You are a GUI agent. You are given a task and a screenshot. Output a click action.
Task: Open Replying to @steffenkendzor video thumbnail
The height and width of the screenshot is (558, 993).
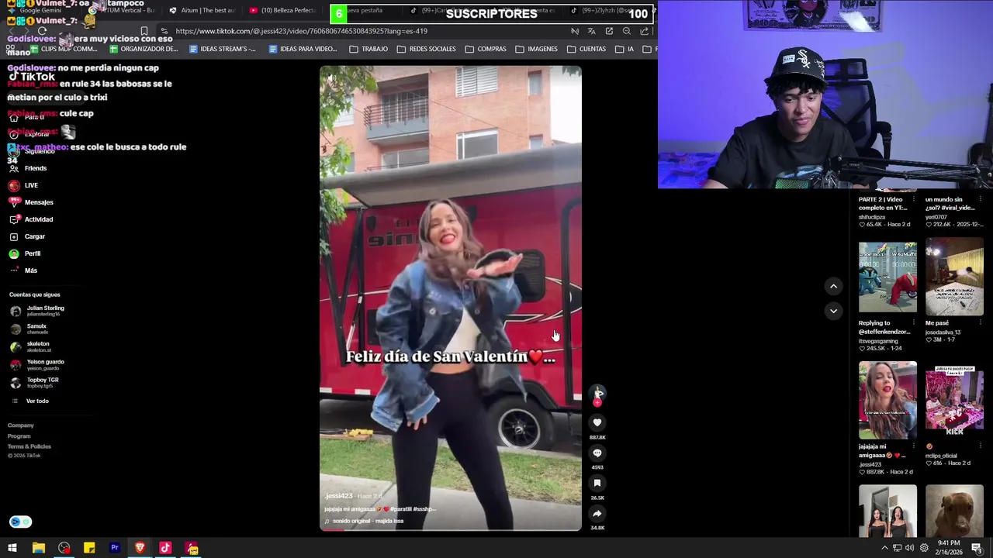click(x=887, y=277)
